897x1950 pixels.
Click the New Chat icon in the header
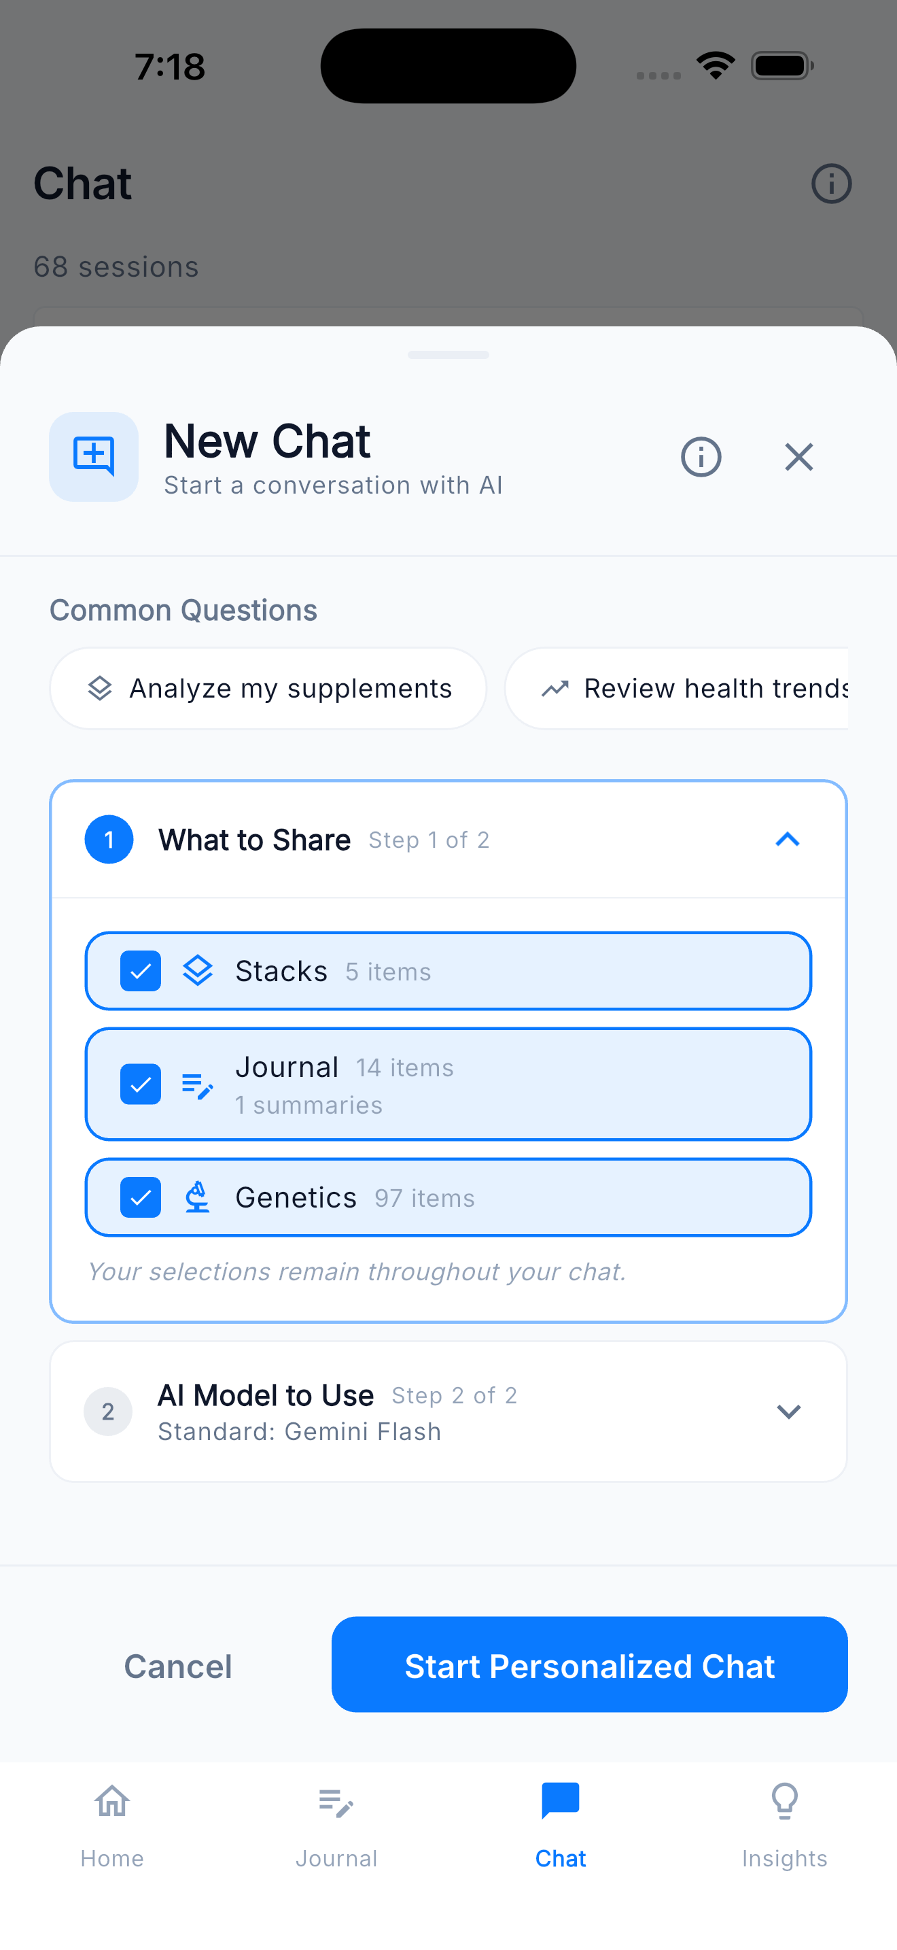[x=93, y=456]
